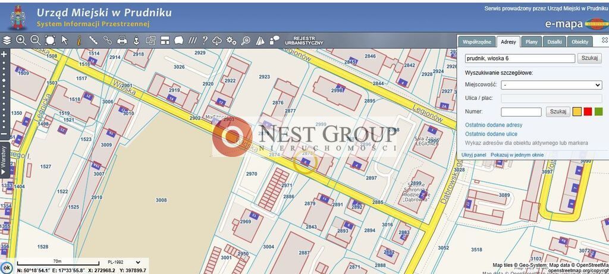Open the PL-1992 coordinate system dropdown
Viewport: 609px width, 274px height.
124,262
